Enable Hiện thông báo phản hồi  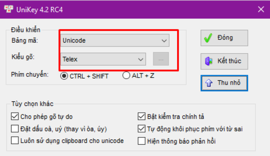(x=142, y=141)
